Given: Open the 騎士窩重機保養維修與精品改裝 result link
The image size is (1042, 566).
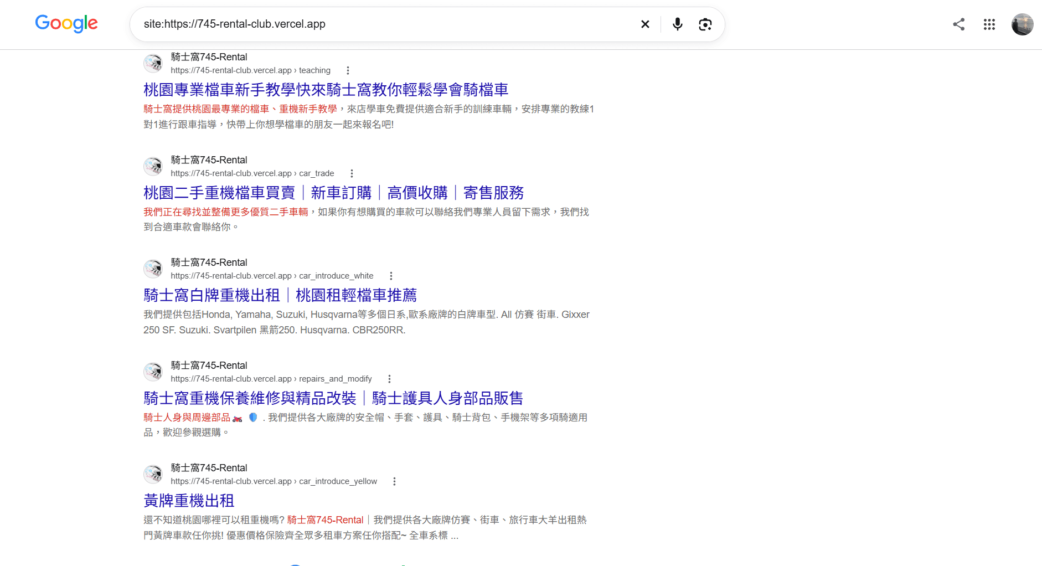Looking at the screenshot, I should [333, 398].
